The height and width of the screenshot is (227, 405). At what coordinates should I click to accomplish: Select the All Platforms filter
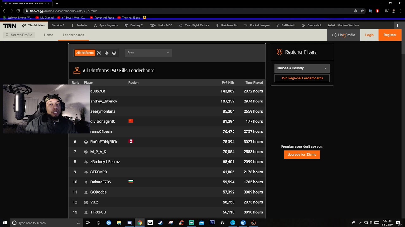point(85,53)
